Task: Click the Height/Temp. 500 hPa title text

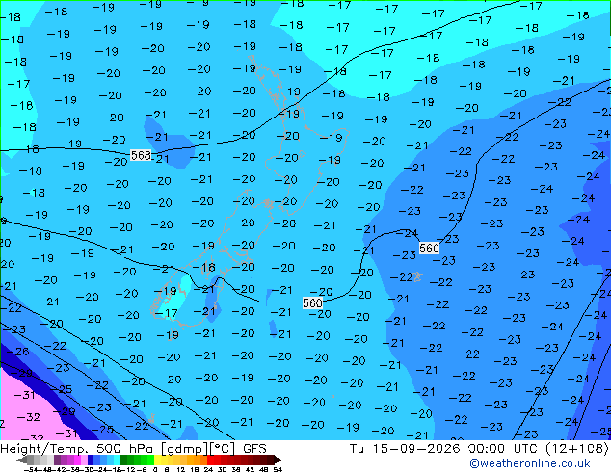Action: pyautogui.click(x=77, y=449)
